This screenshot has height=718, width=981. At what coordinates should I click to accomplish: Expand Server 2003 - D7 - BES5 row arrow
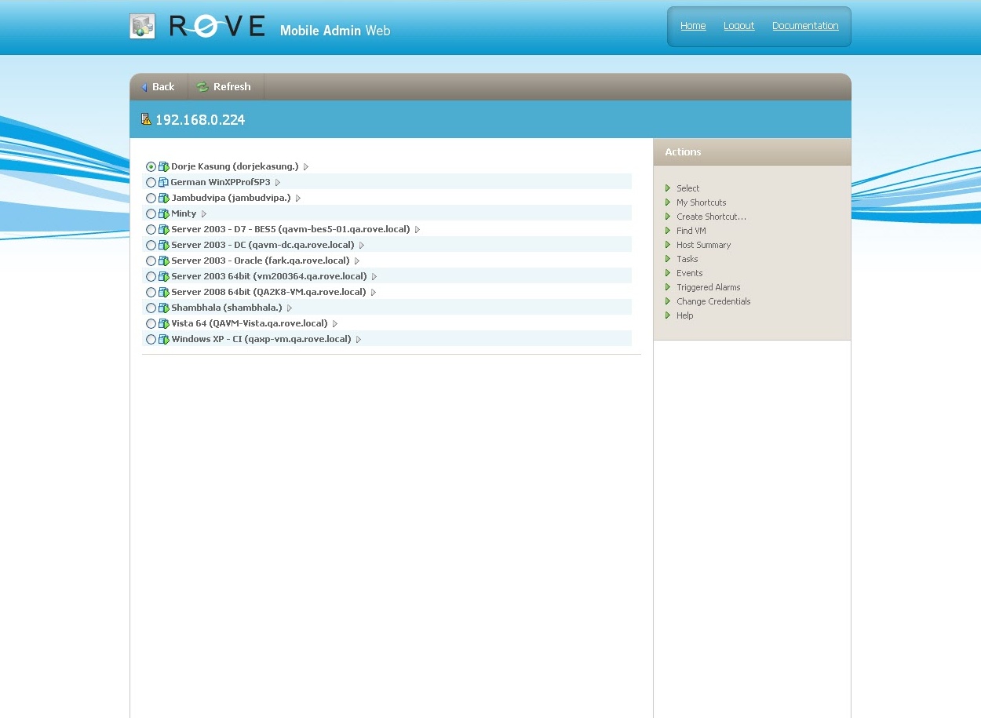point(418,230)
